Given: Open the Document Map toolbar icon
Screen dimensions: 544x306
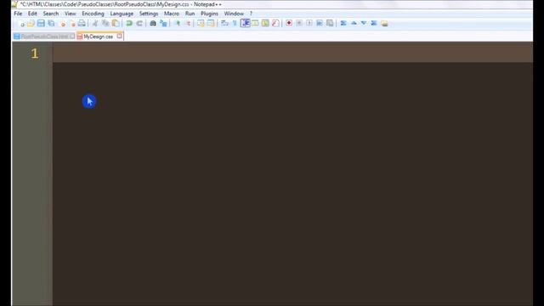Looking at the screenshot, I should (265, 24).
